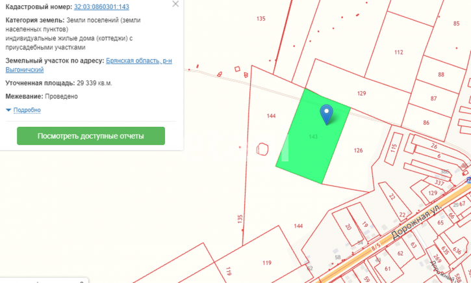
Task: Close the cadastral info panel
Action: coord(175,4)
